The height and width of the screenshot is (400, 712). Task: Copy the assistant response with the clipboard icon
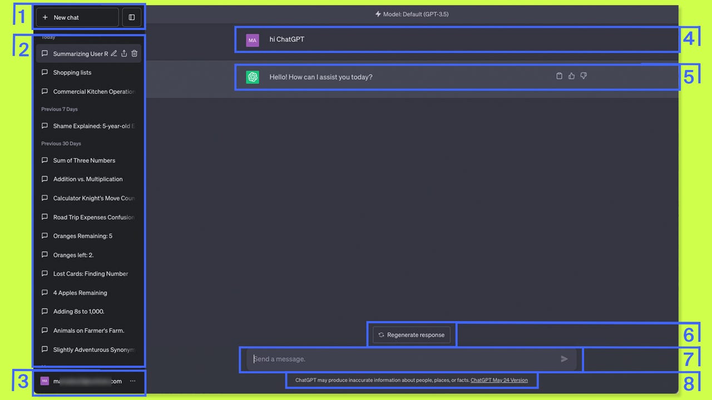(x=560, y=76)
